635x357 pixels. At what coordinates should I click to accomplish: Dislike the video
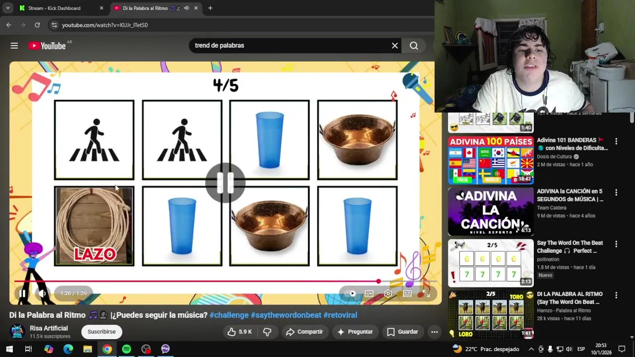coord(267,332)
